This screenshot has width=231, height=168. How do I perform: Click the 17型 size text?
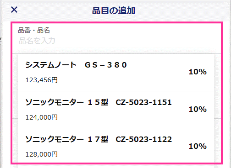(98, 139)
